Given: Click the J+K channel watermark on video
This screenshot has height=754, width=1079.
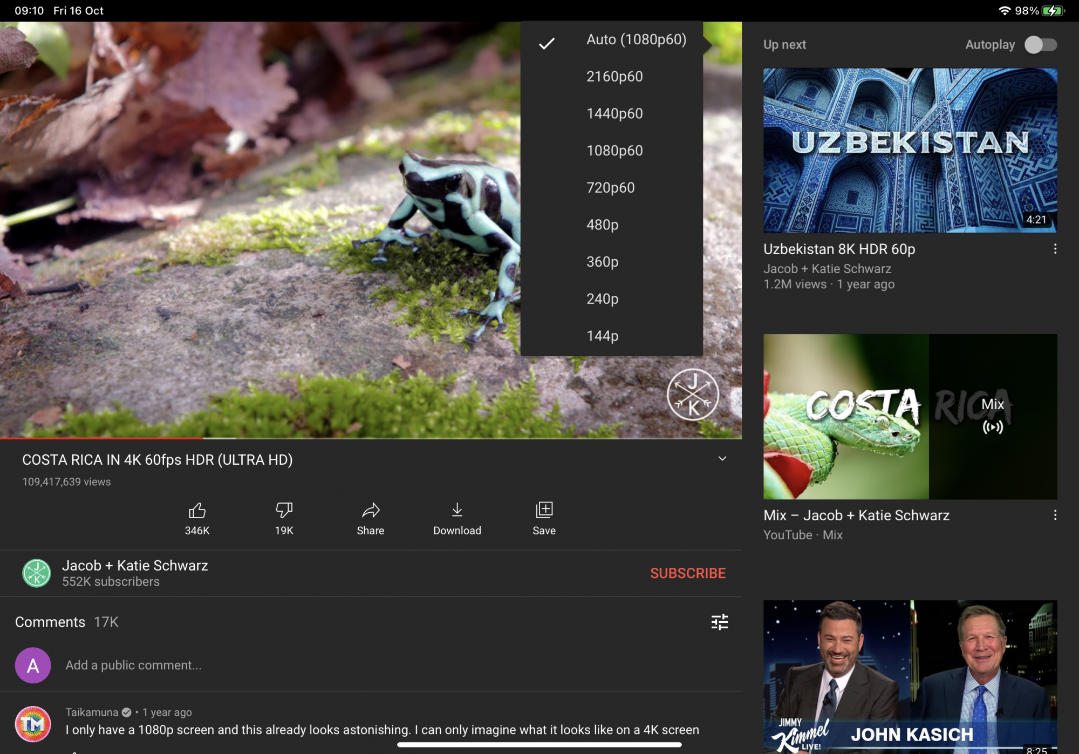Looking at the screenshot, I should point(693,395).
